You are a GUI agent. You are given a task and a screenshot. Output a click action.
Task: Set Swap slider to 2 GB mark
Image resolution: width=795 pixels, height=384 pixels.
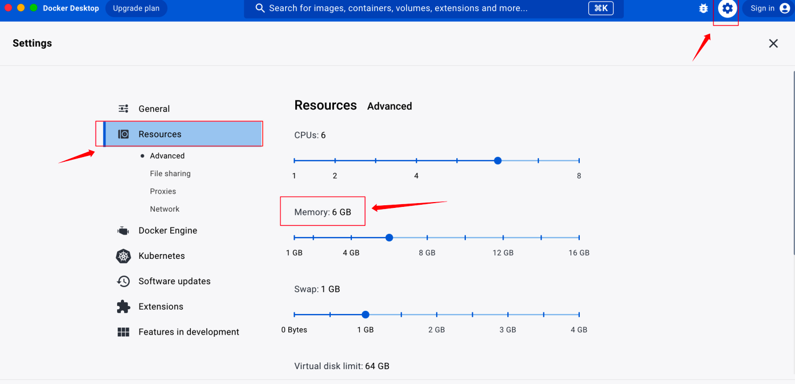437,315
